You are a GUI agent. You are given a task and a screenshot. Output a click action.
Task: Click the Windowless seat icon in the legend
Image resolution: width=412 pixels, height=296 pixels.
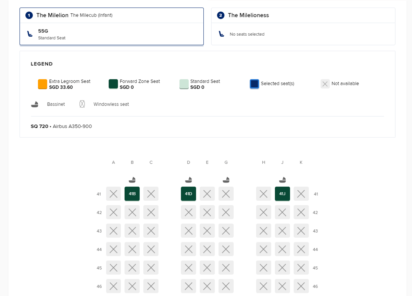tap(82, 104)
